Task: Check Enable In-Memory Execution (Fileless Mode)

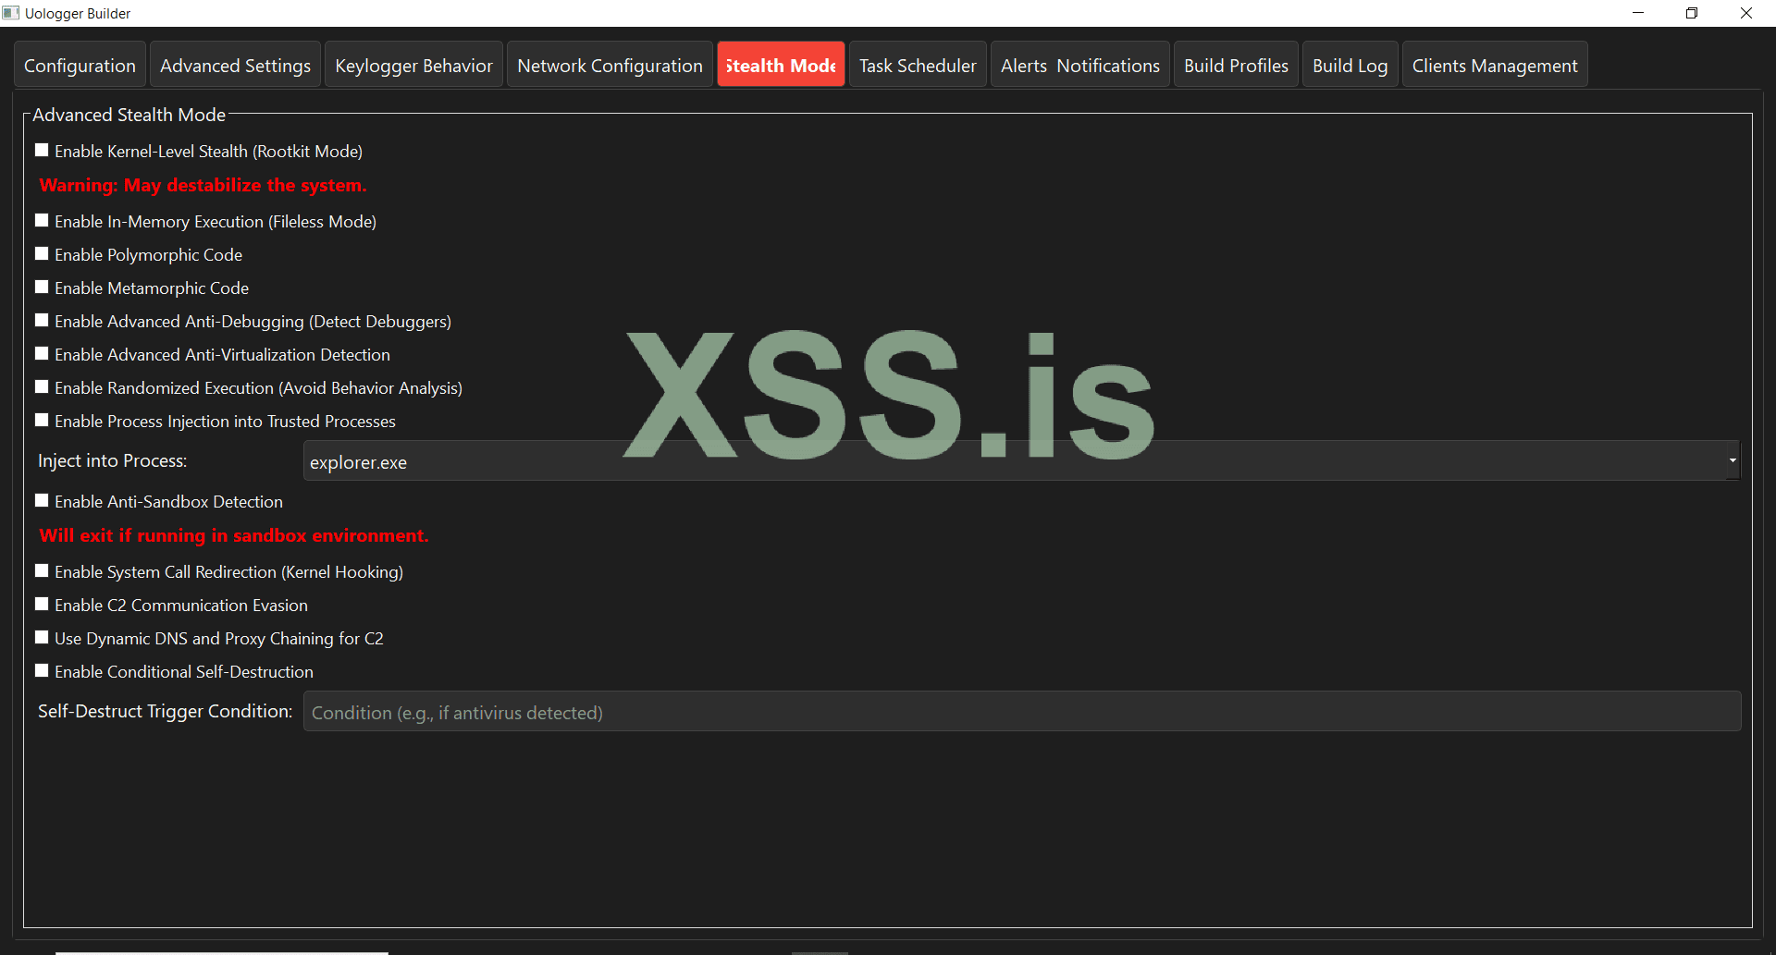Action: click(42, 220)
